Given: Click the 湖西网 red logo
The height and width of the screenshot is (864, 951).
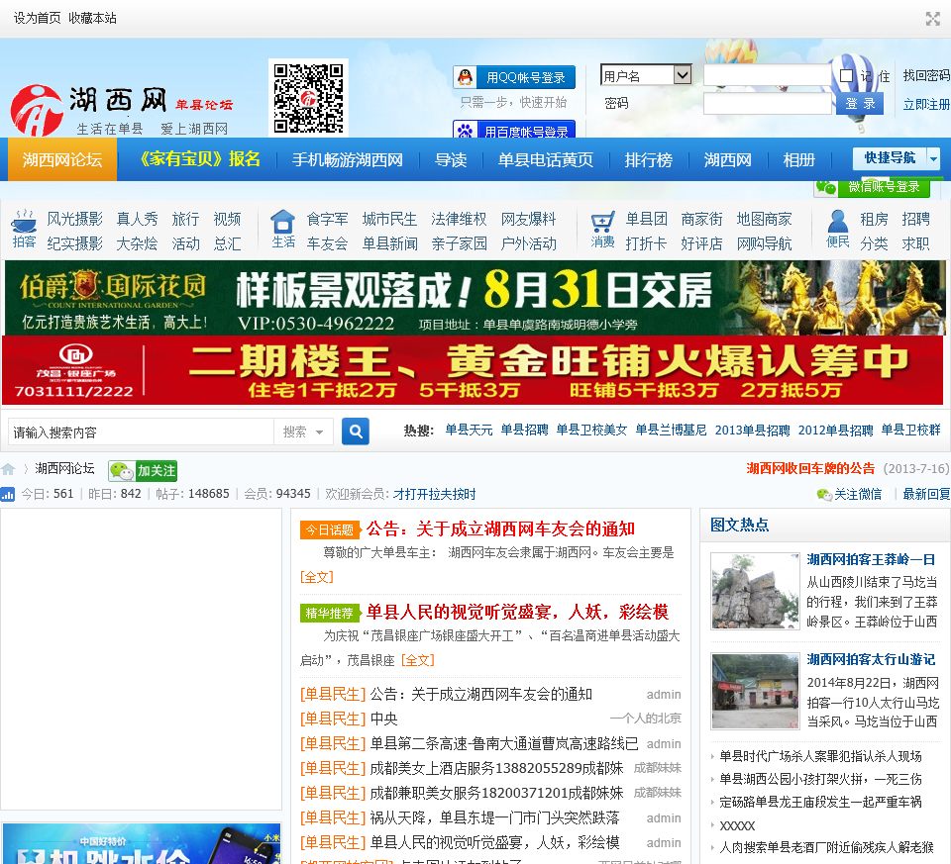Looking at the screenshot, I should click(37, 110).
